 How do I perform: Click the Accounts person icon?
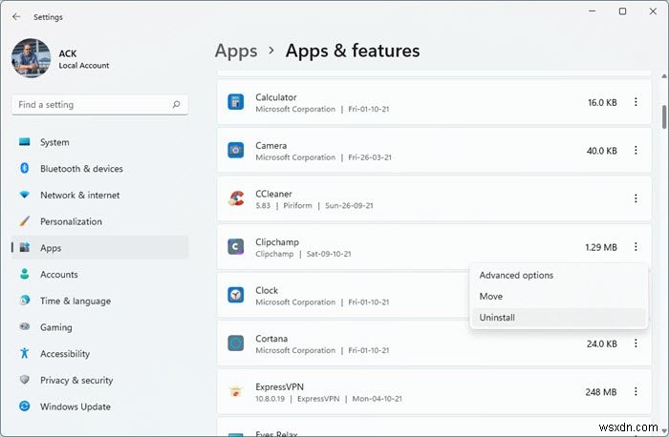click(x=24, y=274)
